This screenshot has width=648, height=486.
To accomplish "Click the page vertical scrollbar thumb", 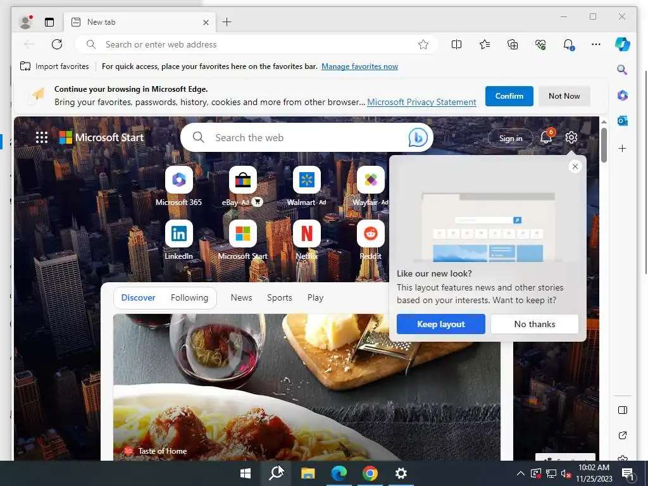I will [604, 145].
